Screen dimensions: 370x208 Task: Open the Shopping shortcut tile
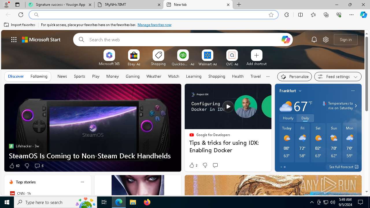pos(158,58)
